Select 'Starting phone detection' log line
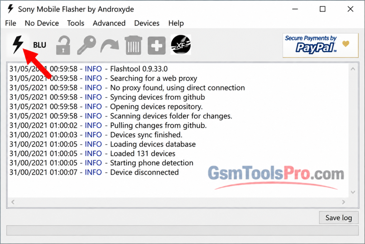This screenshot has width=365, height=244. coord(101,163)
